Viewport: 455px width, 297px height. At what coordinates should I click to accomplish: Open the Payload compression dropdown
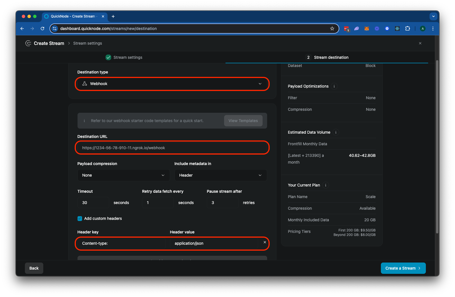[124, 175]
